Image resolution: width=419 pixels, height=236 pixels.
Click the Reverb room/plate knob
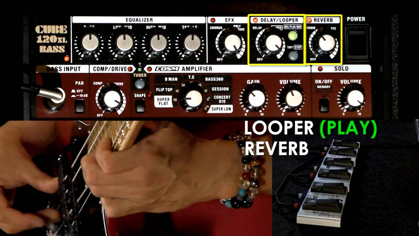pos(327,43)
